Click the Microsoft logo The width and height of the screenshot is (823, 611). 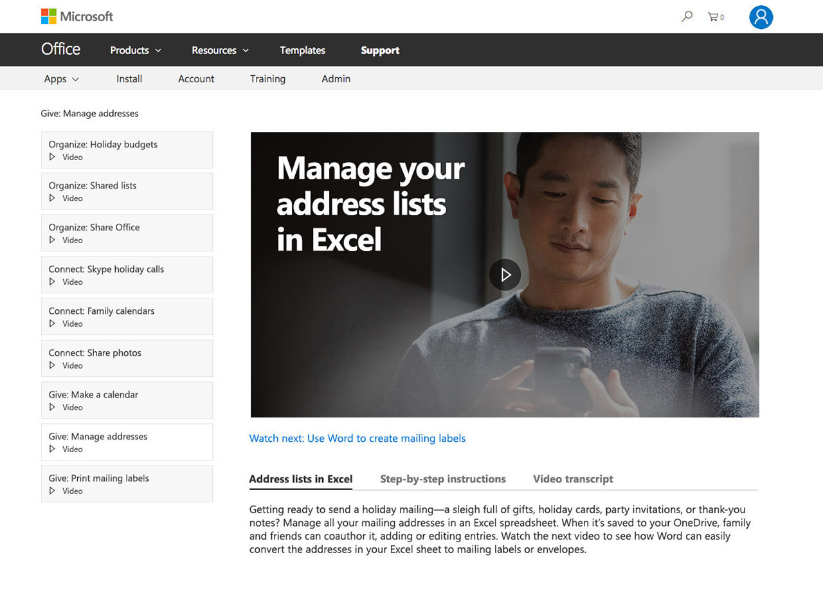(x=77, y=17)
